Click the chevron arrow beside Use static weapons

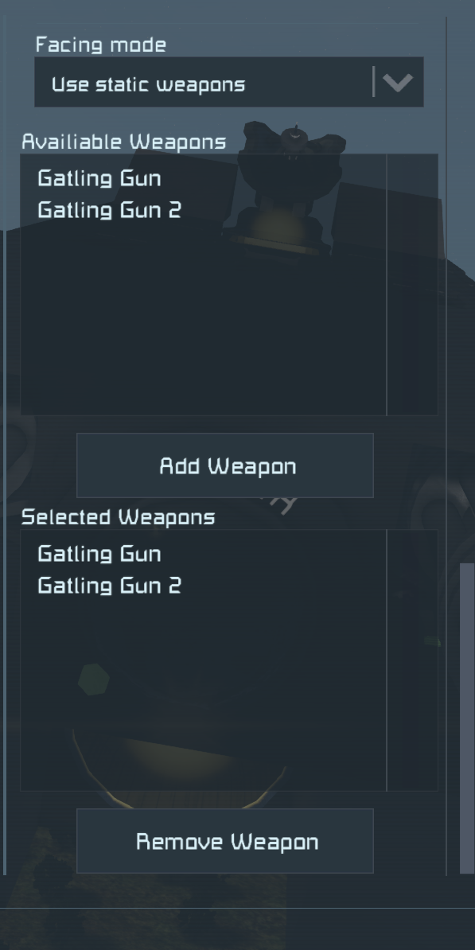coord(398,83)
